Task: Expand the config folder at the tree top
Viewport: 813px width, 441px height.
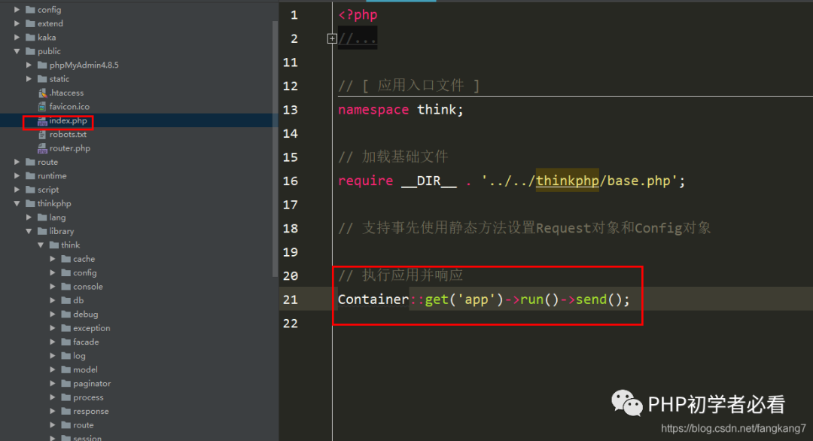Action: (17, 9)
